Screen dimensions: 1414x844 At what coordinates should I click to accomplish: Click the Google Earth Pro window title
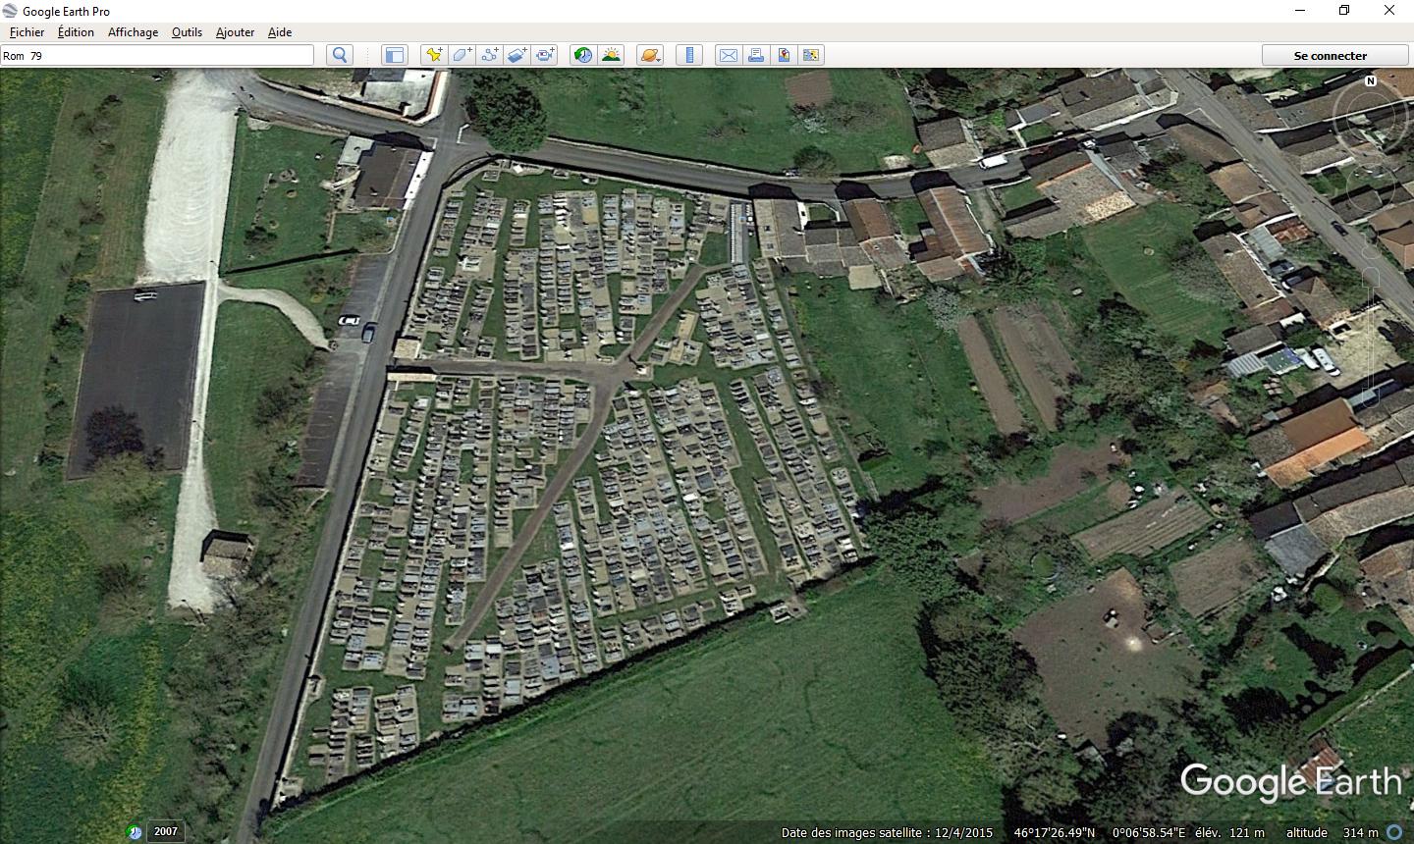click(x=66, y=11)
